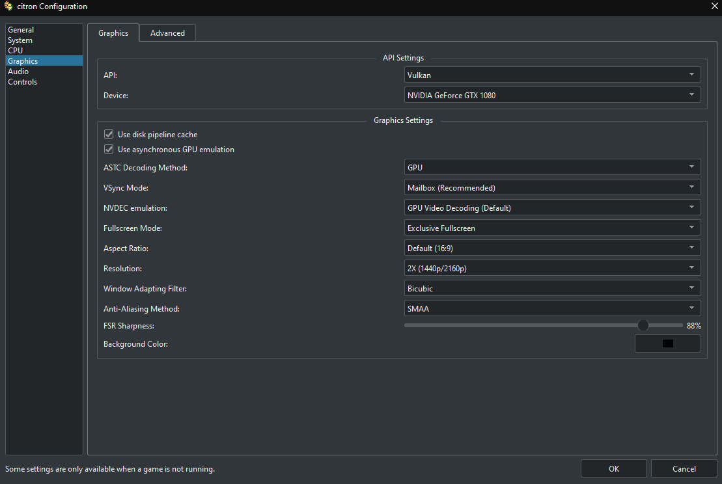Open the Background Color picker swatch
Screen dimensions: 722x484
point(668,343)
